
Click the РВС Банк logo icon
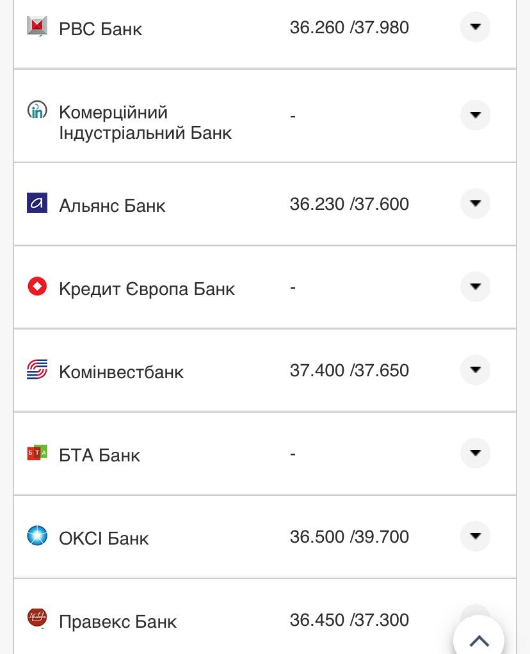tap(37, 26)
